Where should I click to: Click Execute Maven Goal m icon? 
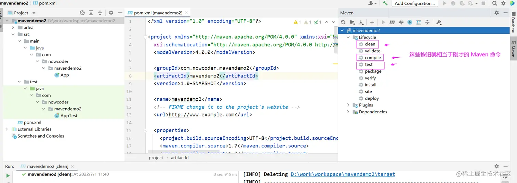click(392, 22)
